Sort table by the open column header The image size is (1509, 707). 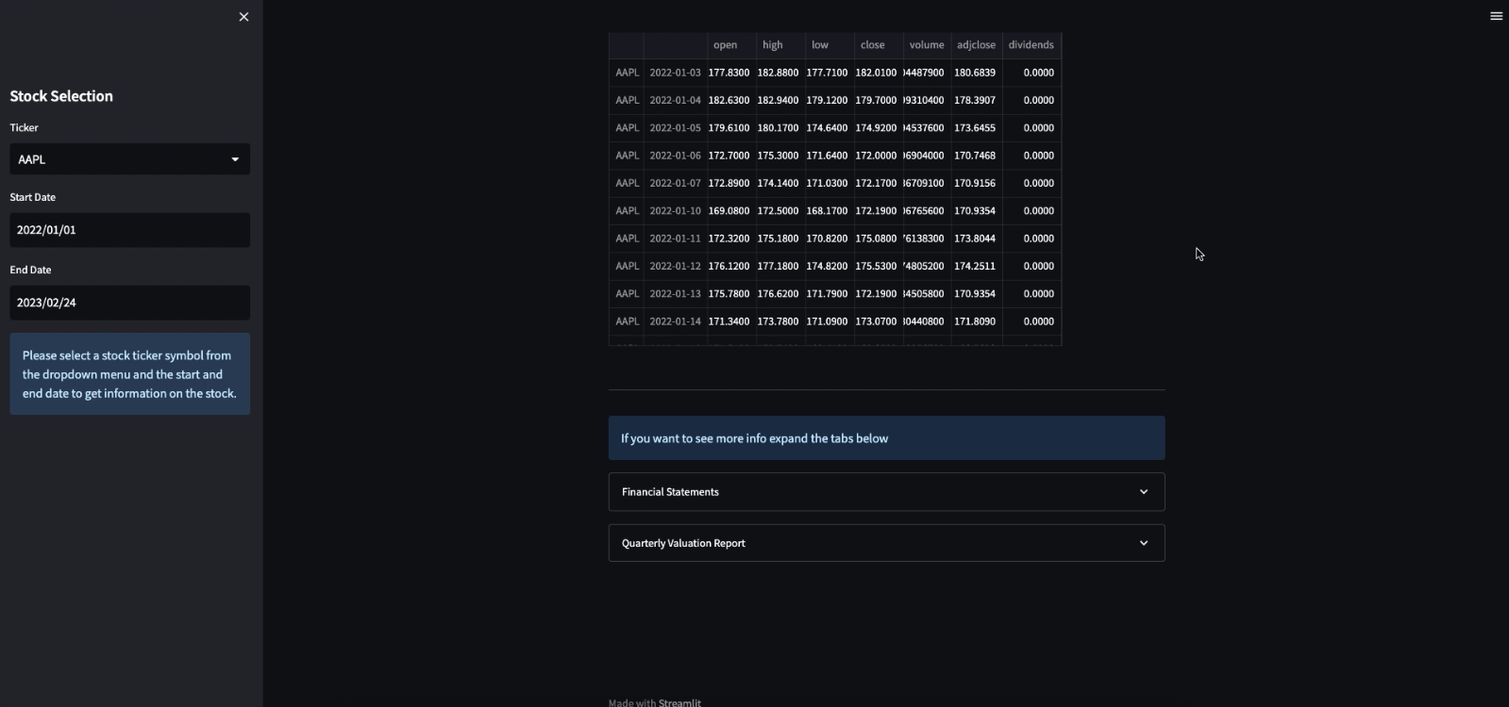pyautogui.click(x=730, y=45)
